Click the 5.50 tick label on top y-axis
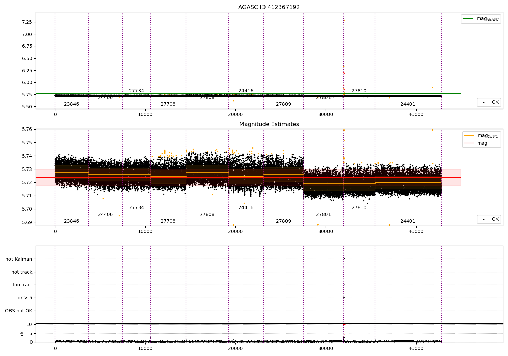 pyautogui.click(x=27, y=107)
